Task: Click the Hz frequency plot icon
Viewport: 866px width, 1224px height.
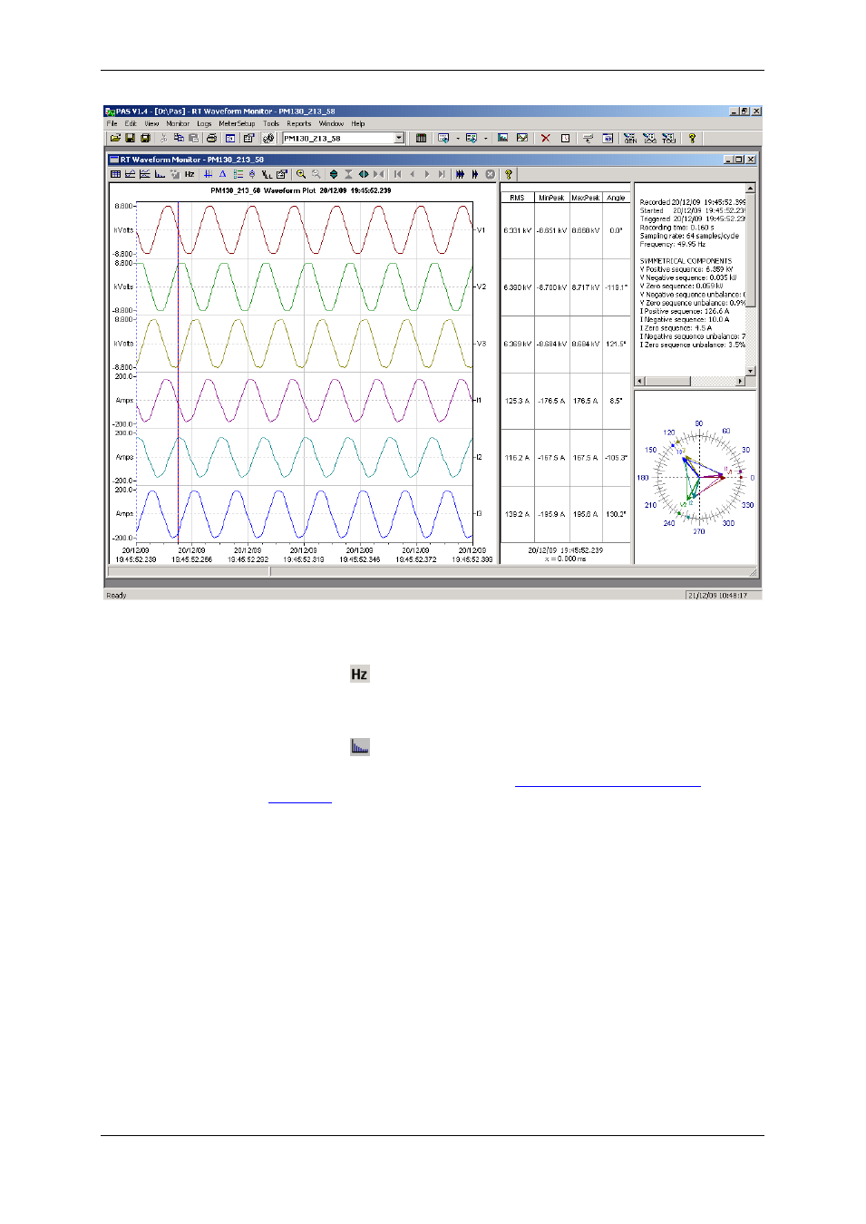Action: click(190, 174)
